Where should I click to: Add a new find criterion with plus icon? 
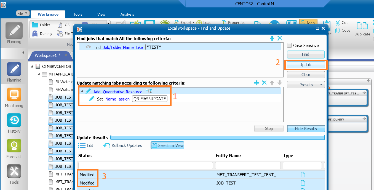click(272, 38)
